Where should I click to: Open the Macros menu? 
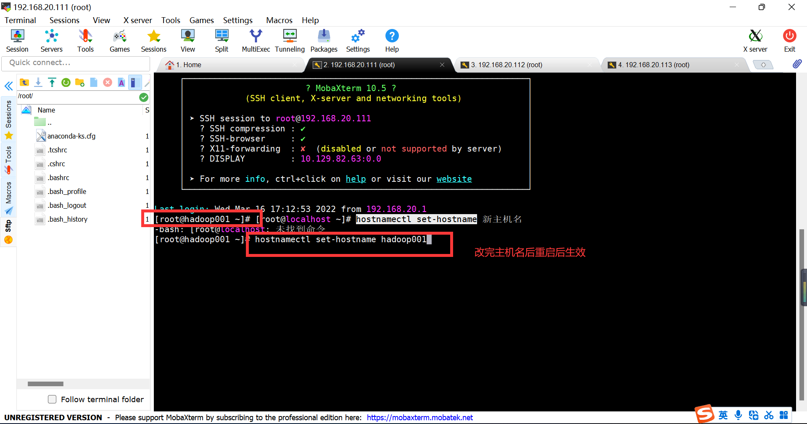[279, 20]
